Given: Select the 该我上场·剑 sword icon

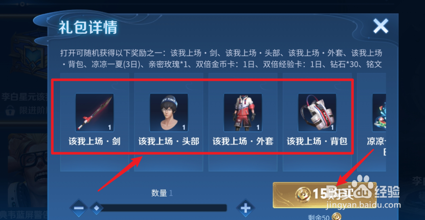Looking at the screenshot, I should [95, 112].
